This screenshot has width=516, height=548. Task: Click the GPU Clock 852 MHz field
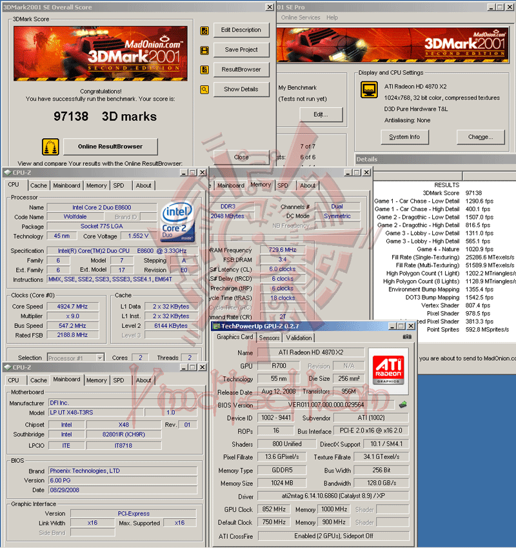pos(273,509)
